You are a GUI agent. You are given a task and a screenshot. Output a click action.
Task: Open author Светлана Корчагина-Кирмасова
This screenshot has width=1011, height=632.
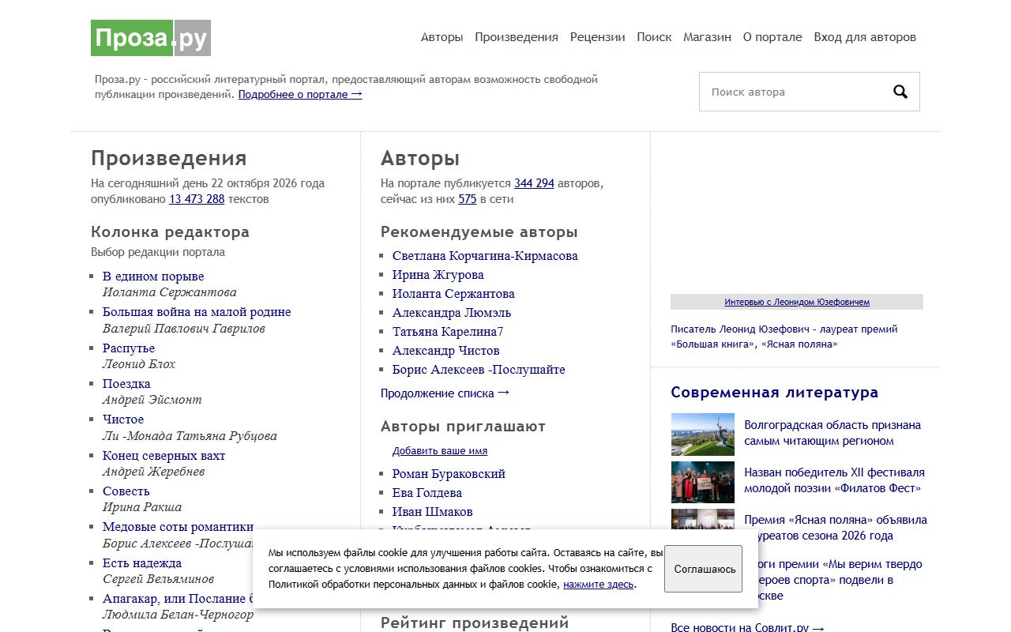[x=485, y=256]
